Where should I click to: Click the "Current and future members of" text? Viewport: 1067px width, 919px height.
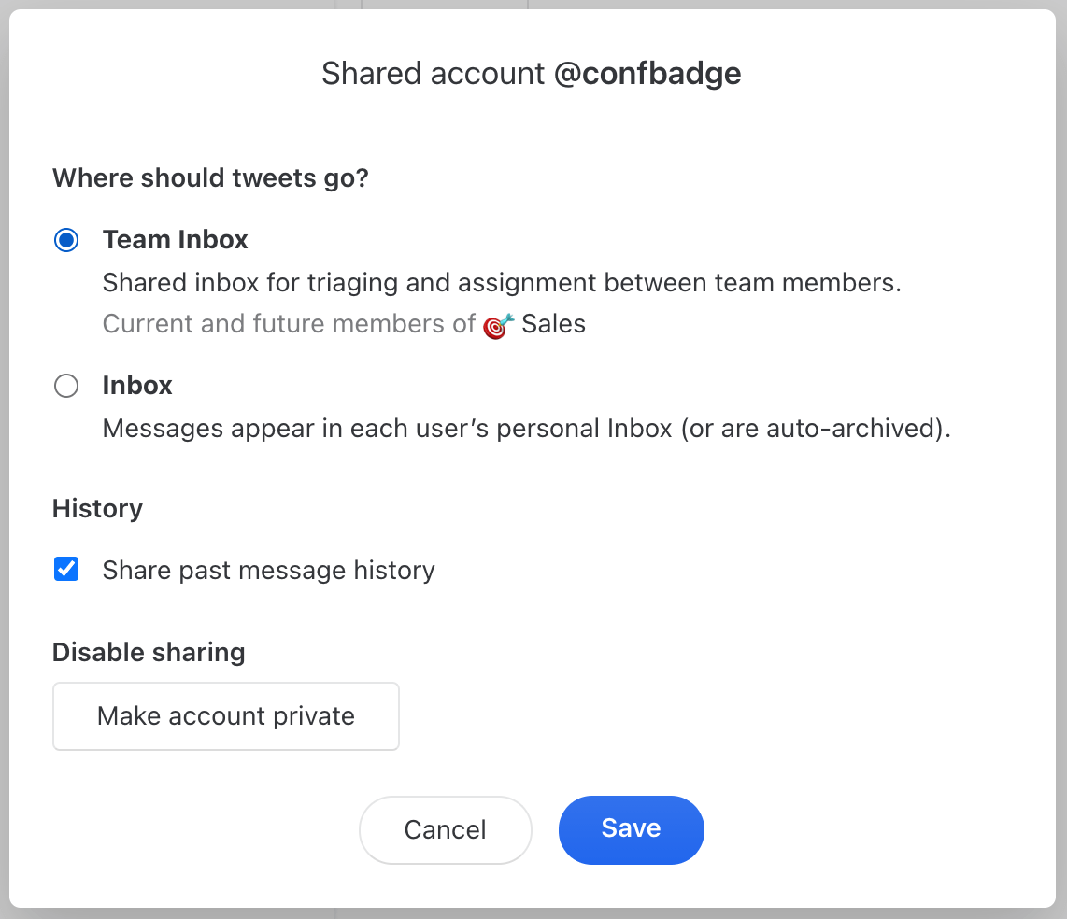pyautogui.click(x=289, y=324)
